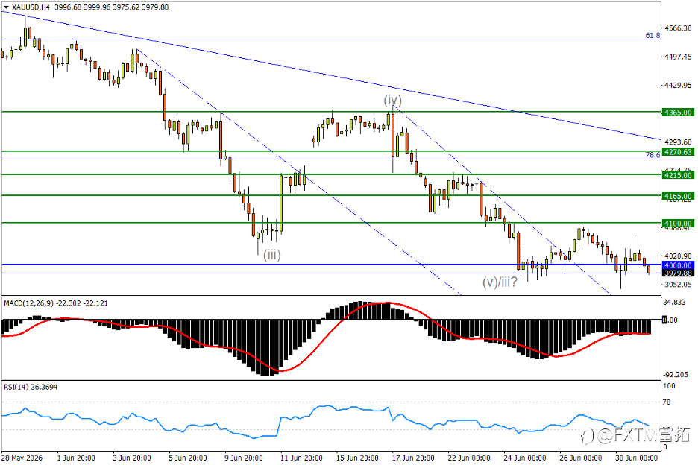Click the 3 Jun 20:00 time label
The width and height of the screenshot is (698, 465).
tap(132, 458)
